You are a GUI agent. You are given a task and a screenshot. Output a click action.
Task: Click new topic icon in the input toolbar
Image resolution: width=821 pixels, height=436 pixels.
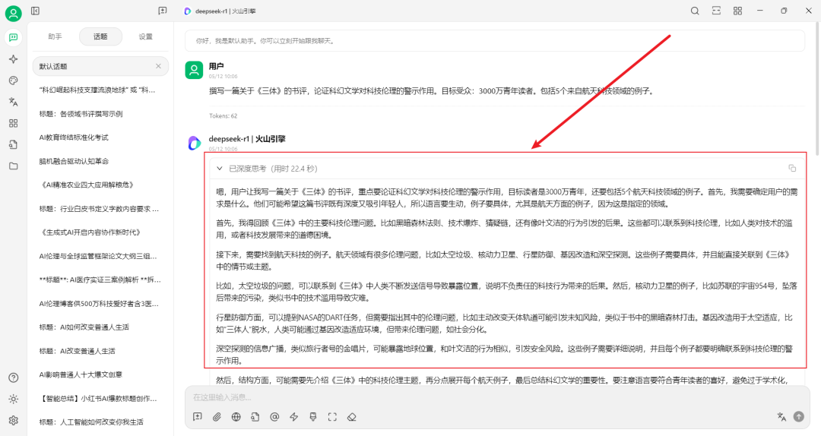point(198,417)
